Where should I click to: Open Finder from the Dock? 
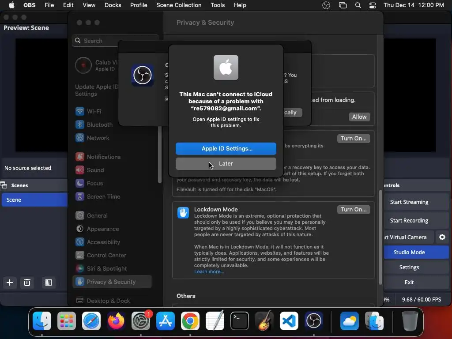coord(42,321)
